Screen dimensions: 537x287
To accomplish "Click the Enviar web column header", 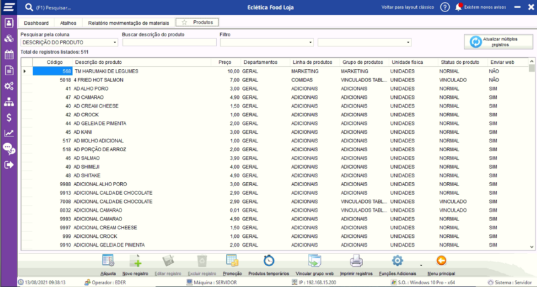I will point(508,62).
